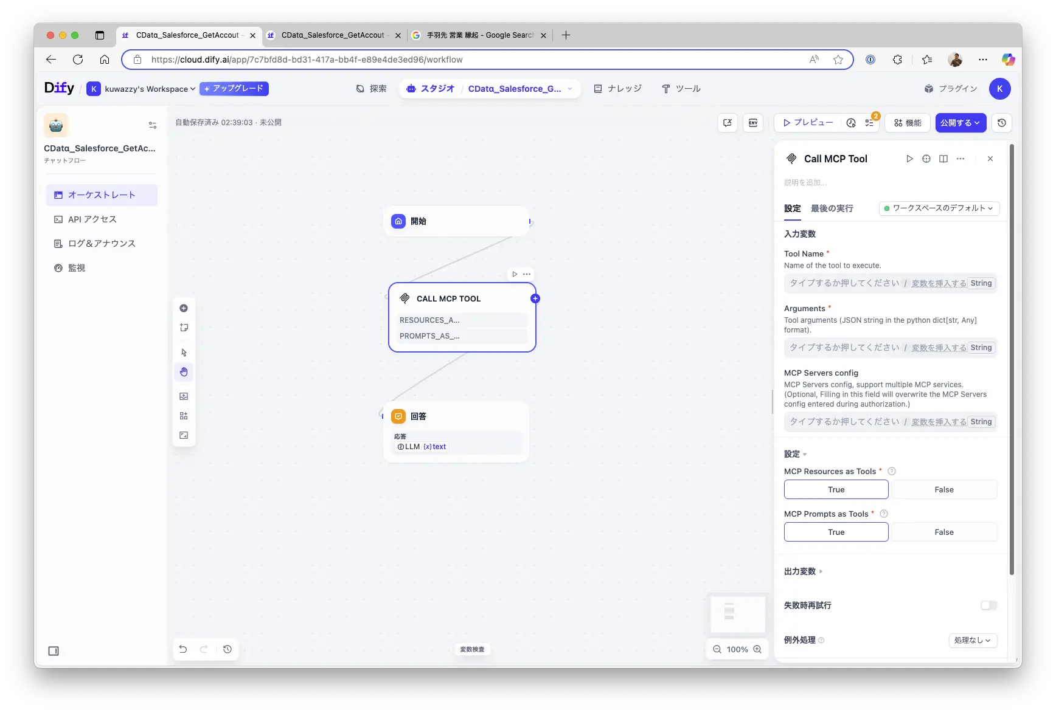This screenshot has width=1056, height=713.
Task: Click the アップグレード upgrade button
Action: [234, 89]
